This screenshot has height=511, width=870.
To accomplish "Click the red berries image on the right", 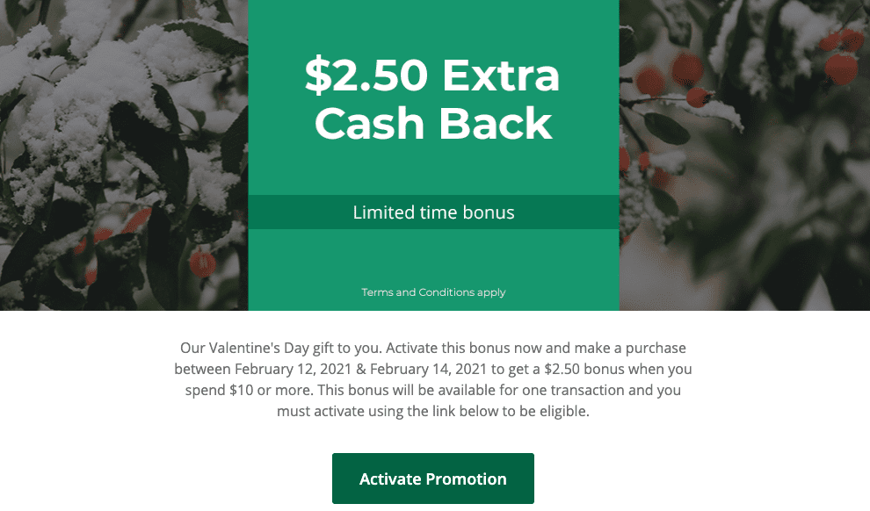I will point(744,155).
